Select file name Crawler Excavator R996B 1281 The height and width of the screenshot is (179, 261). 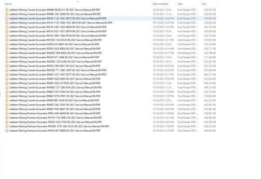55,14
